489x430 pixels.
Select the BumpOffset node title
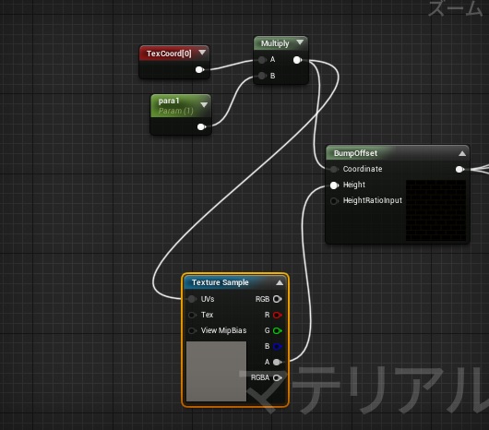(355, 153)
